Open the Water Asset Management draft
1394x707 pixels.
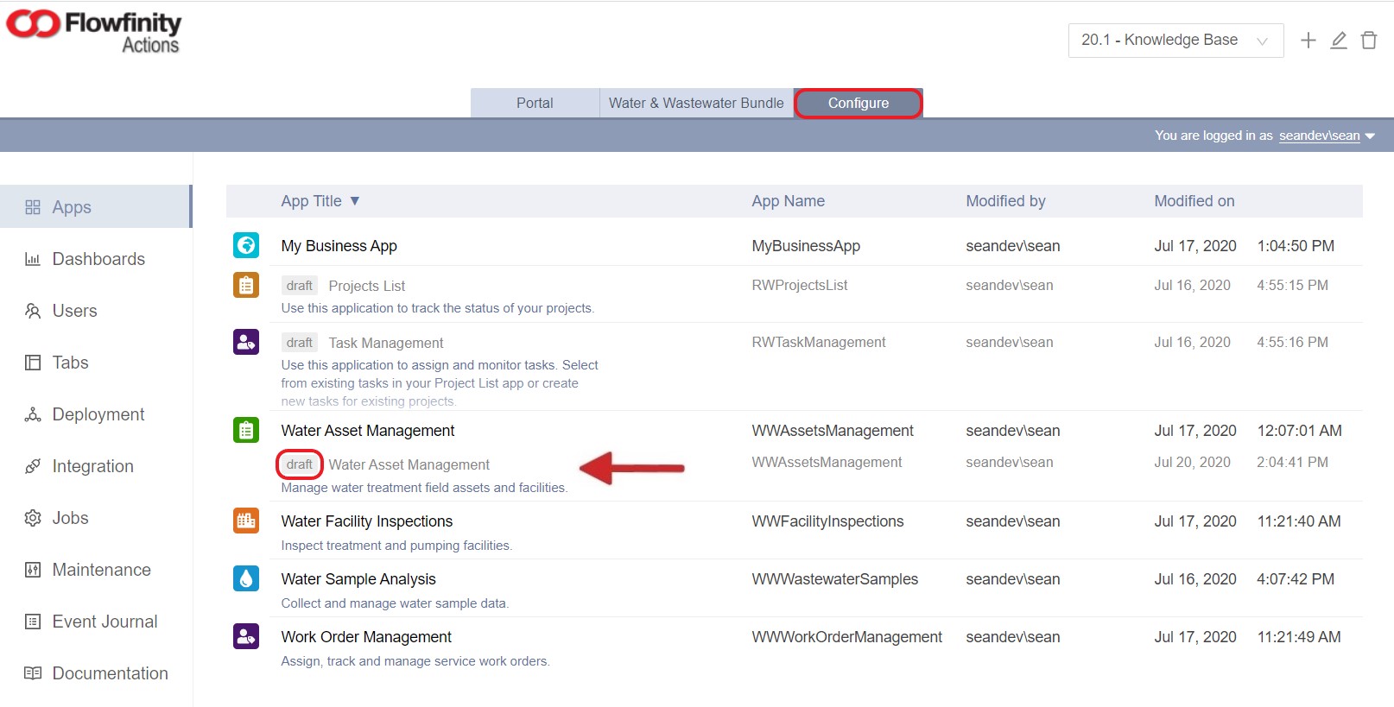pyautogui.click(x=409, y=464)
